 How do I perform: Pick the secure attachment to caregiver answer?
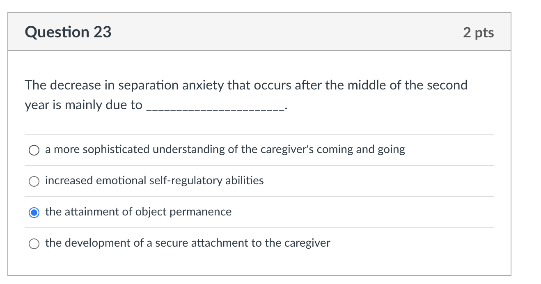(x=34, y=243)
